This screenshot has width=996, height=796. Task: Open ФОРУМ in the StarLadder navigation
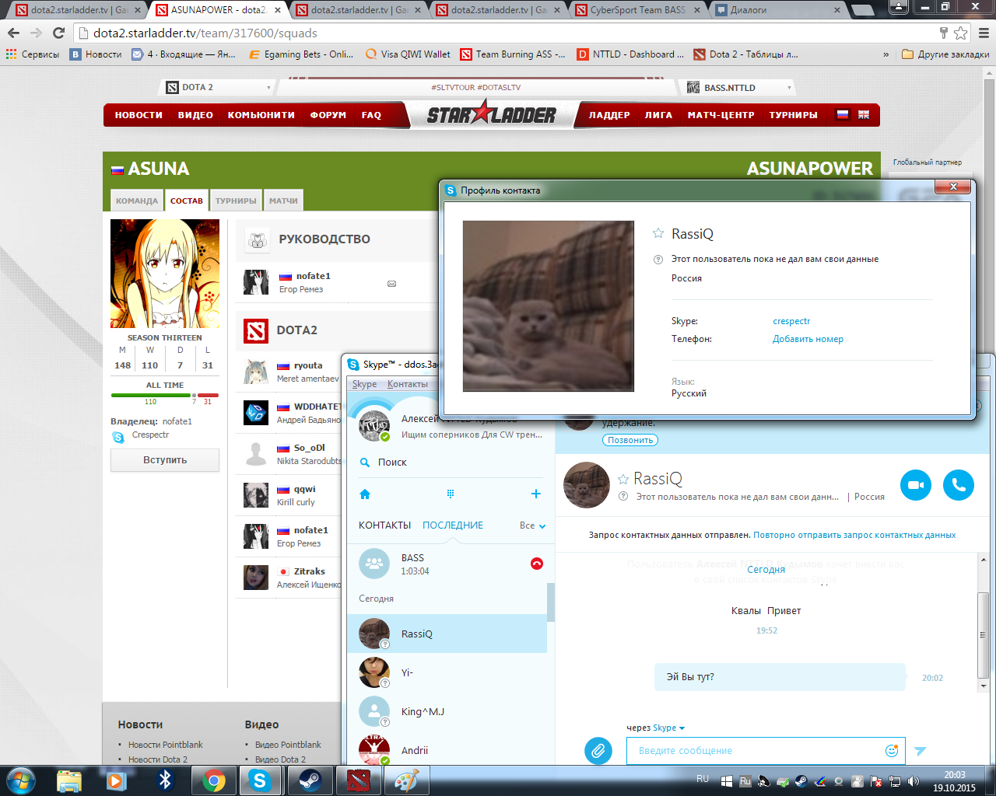[x=328, y=115]
